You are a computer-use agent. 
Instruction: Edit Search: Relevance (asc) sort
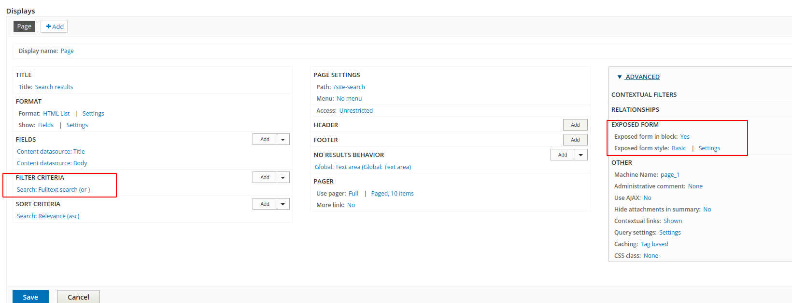tap(48, 216)
